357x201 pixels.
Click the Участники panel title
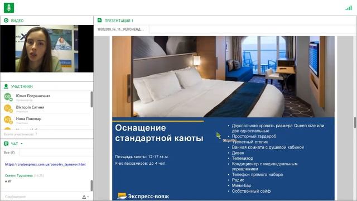tap(22, 87)
